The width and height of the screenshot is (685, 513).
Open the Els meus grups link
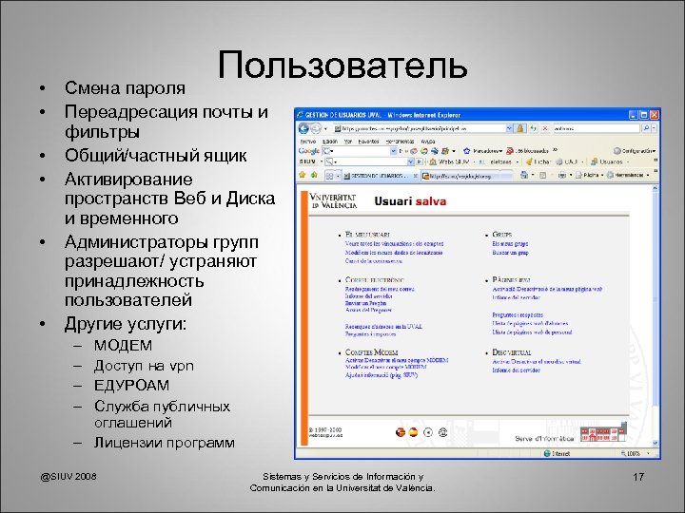510,244
